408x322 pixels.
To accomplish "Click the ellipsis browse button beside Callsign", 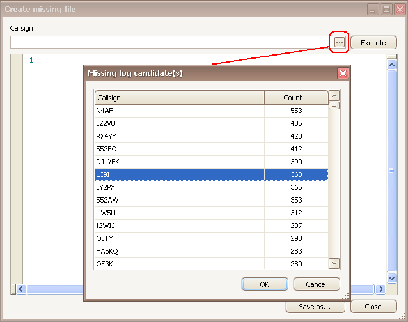I will (339, 43).
